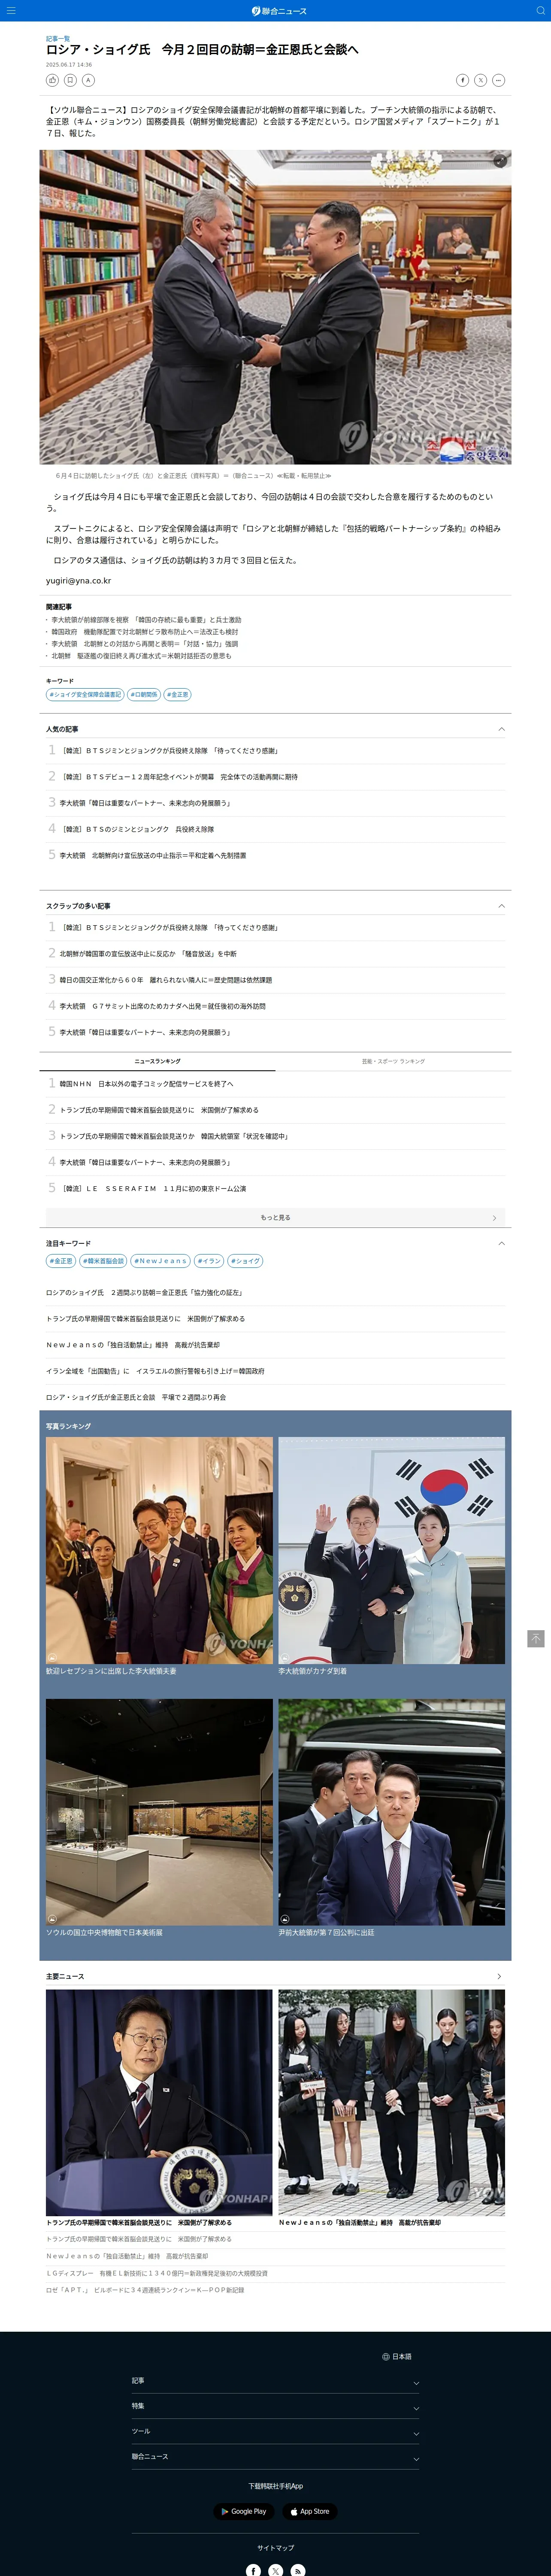Select the #金正恩 tag under 注目キーワード
The image size is (551, 2576).
click(x=61, y=1261)
